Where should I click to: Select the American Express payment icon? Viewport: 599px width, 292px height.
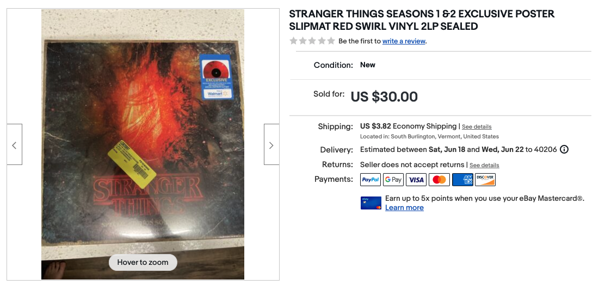click(x=462, y=180)
